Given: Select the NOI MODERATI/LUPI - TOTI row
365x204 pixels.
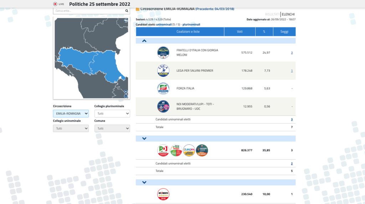Looking at the screenshot, I should [216, 106].
